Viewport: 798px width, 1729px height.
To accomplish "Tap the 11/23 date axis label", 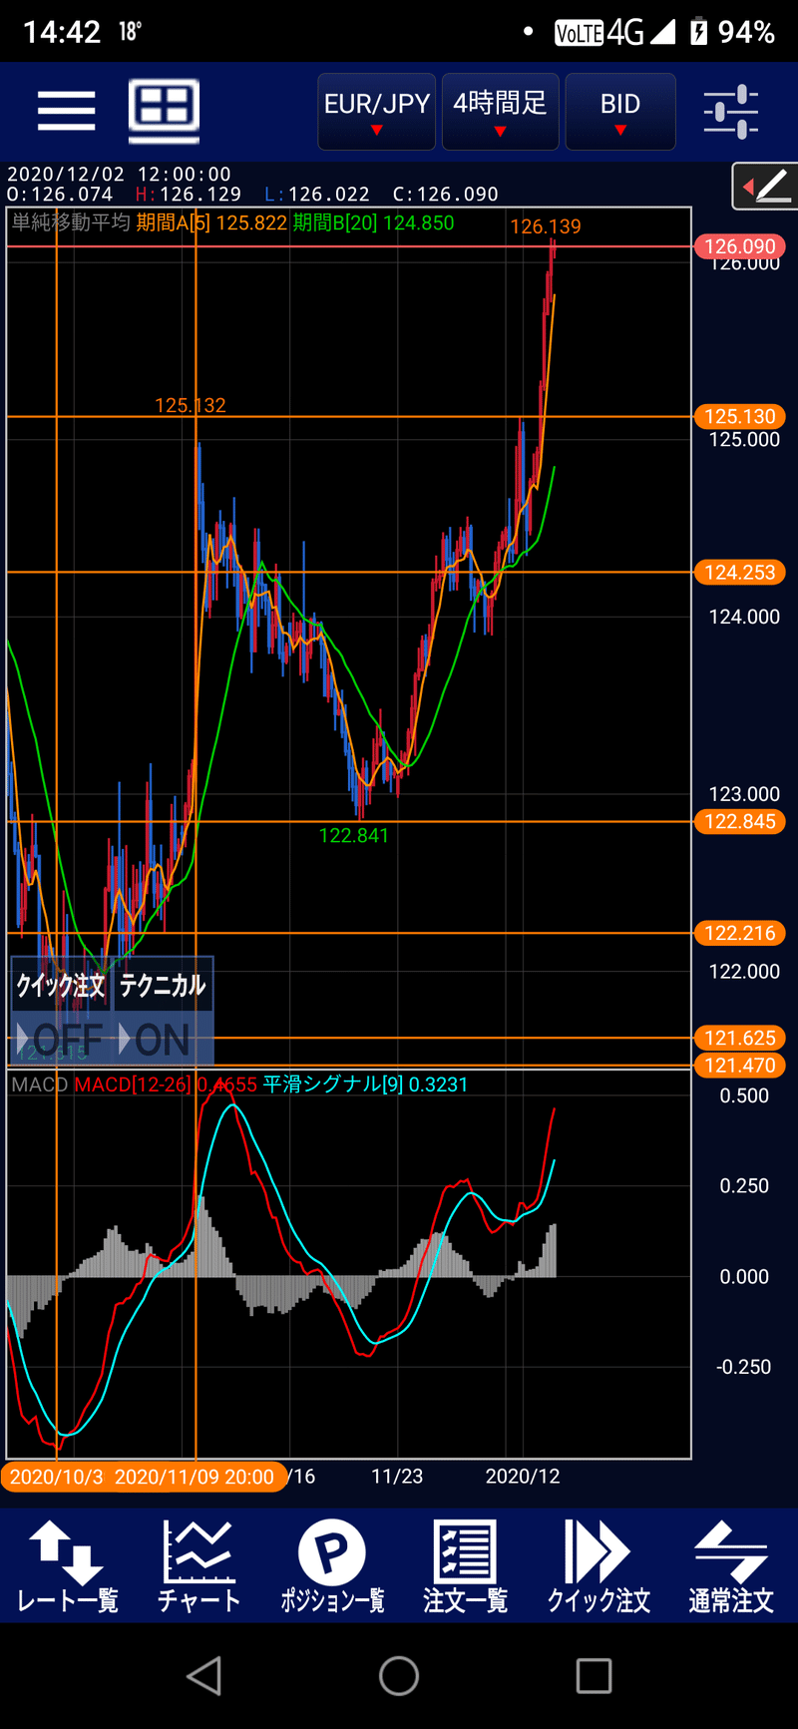I will pos(397,1477).
